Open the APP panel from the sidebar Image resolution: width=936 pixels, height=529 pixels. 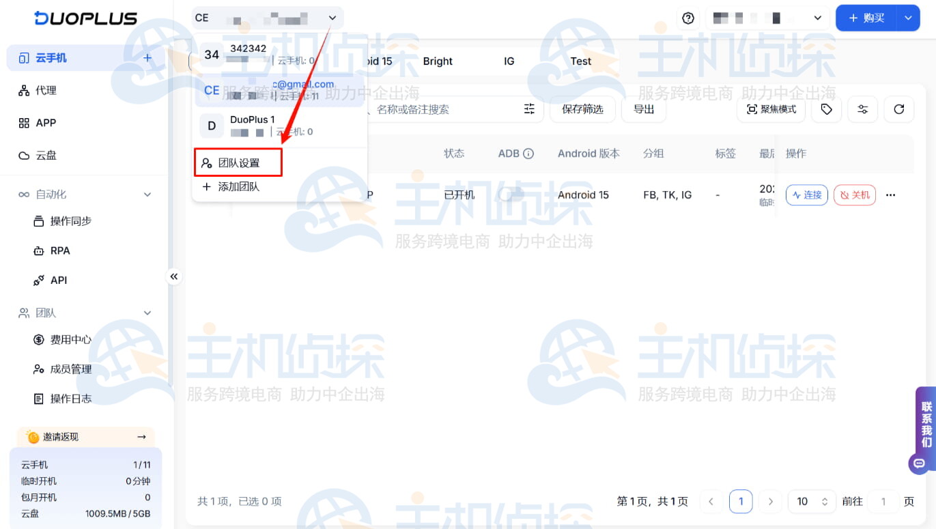(46, 122)
